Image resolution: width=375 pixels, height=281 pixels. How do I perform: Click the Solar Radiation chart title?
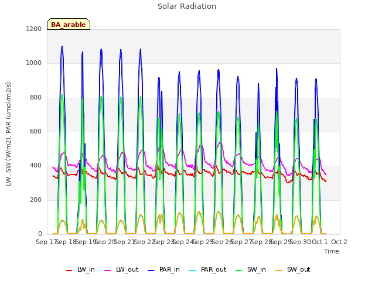click(x=187, y=6)
